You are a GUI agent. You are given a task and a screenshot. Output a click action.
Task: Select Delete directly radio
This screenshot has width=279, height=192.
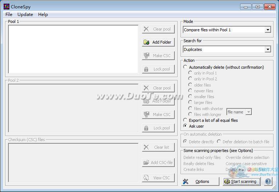185,141
